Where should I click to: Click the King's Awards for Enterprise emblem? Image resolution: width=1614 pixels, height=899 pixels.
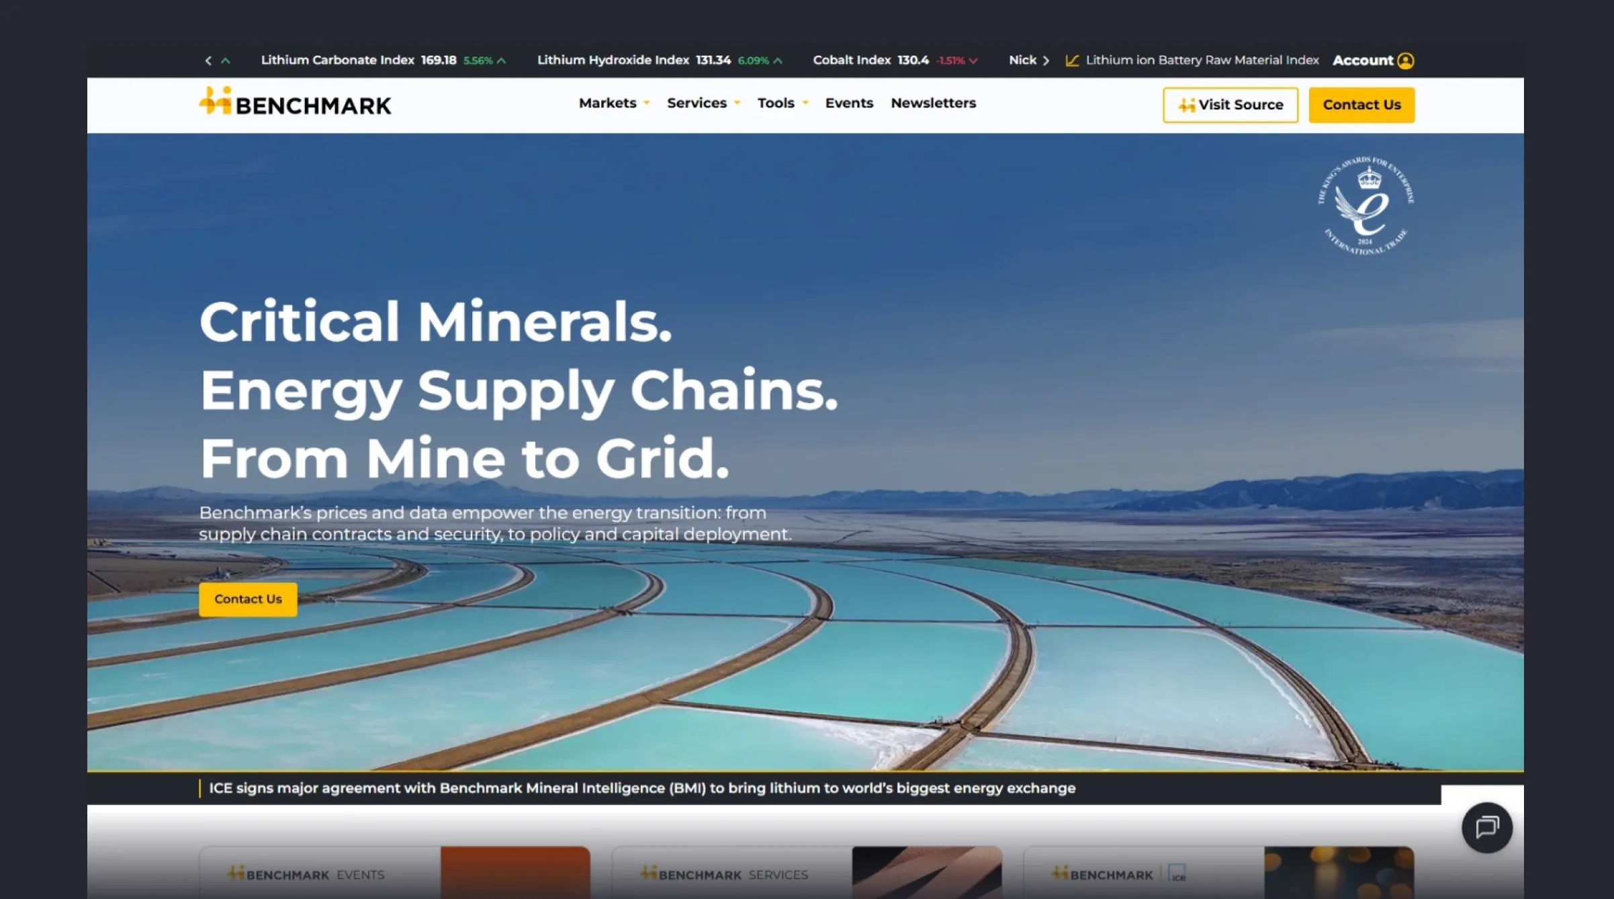click(x=1365, y=206)
